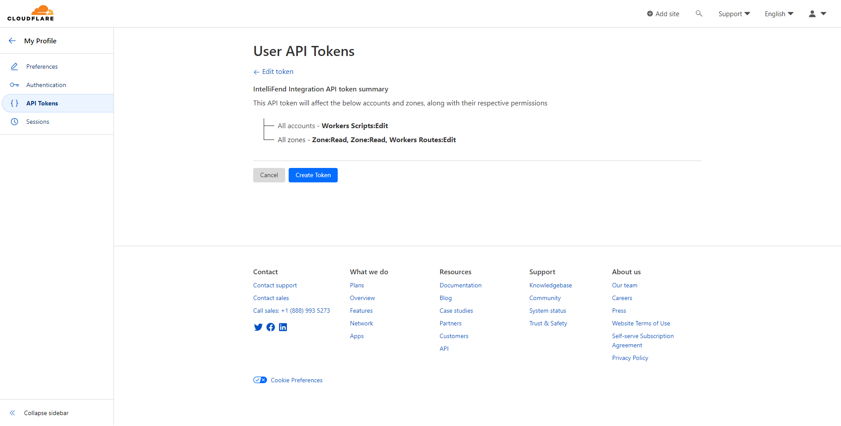Screen dimensions: 841x426
Task: Open the Network footer link
Action: click(x=361, y=323)
